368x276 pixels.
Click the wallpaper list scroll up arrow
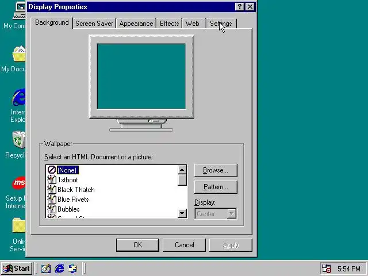(x=182, y=170)
